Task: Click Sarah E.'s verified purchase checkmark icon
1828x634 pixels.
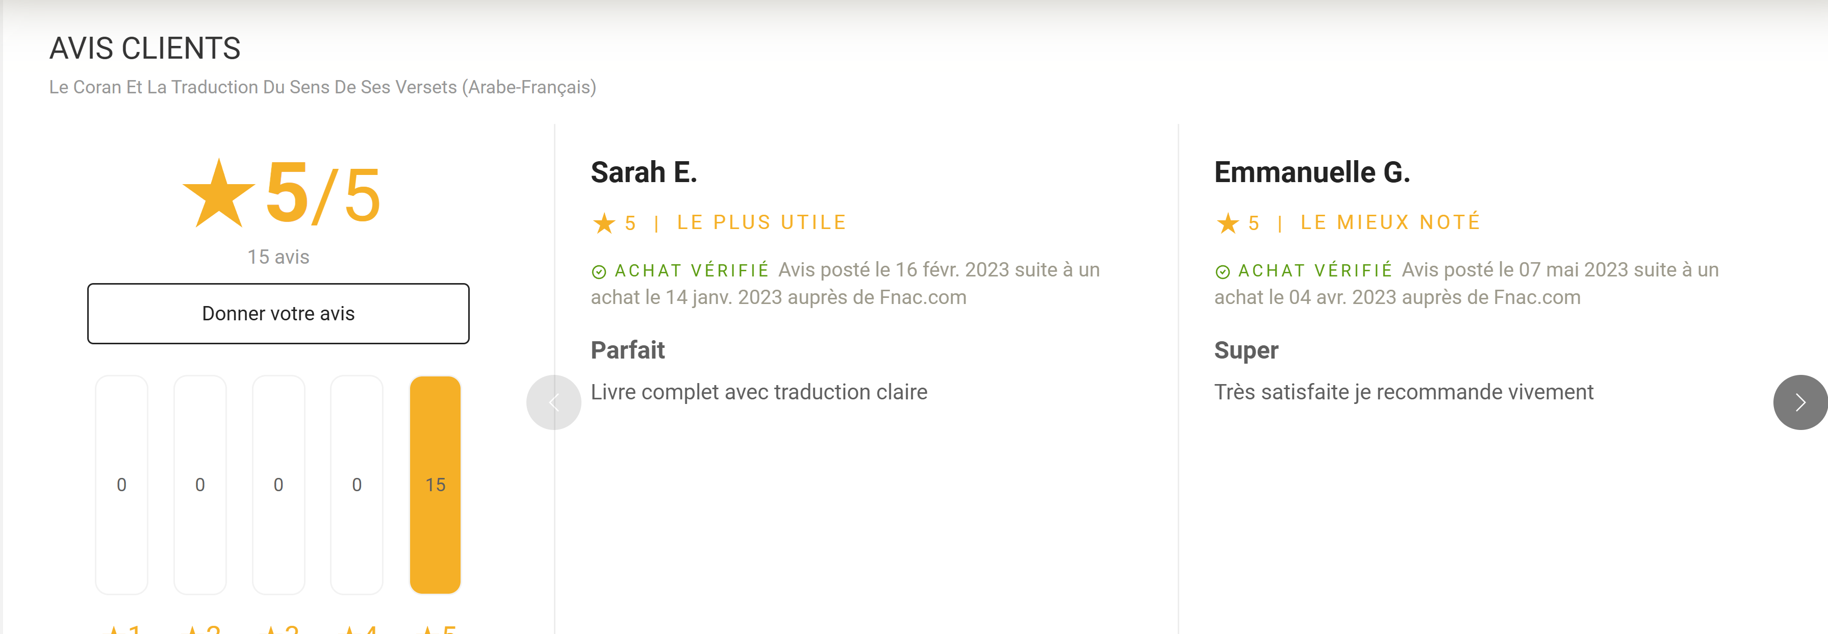Action: (599, 272)
